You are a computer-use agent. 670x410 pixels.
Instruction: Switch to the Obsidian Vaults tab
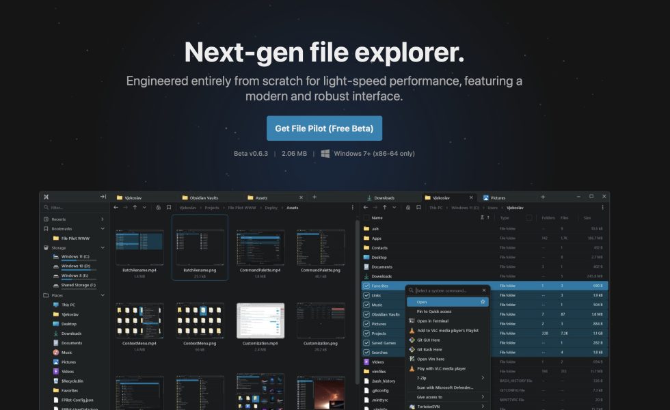tap(198, 197)
